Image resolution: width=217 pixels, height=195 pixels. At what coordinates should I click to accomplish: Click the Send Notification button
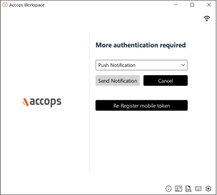tap(118, 81)
